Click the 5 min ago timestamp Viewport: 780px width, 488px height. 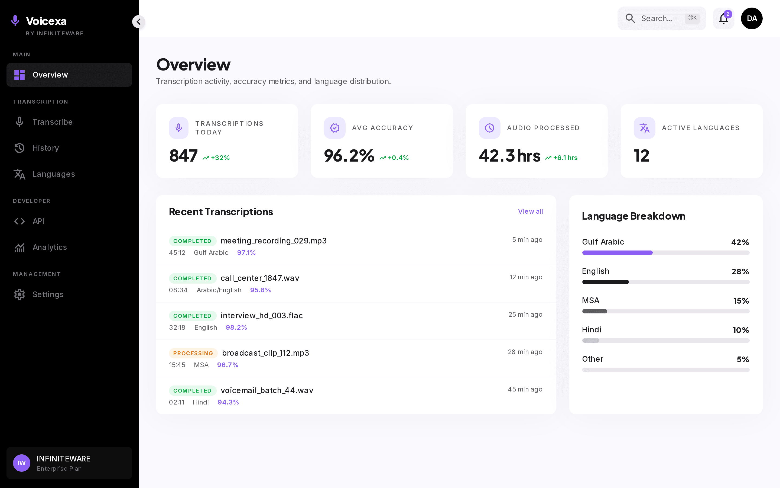527,240
